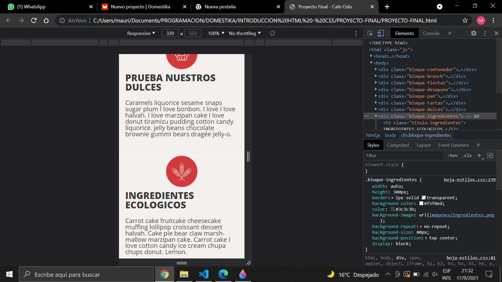
Task: Toggle the :hov element state button
Action: (452, 156)
